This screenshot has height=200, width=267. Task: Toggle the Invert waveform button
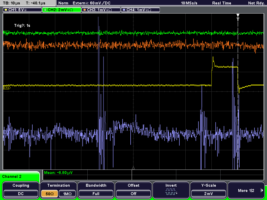(171, 190)
